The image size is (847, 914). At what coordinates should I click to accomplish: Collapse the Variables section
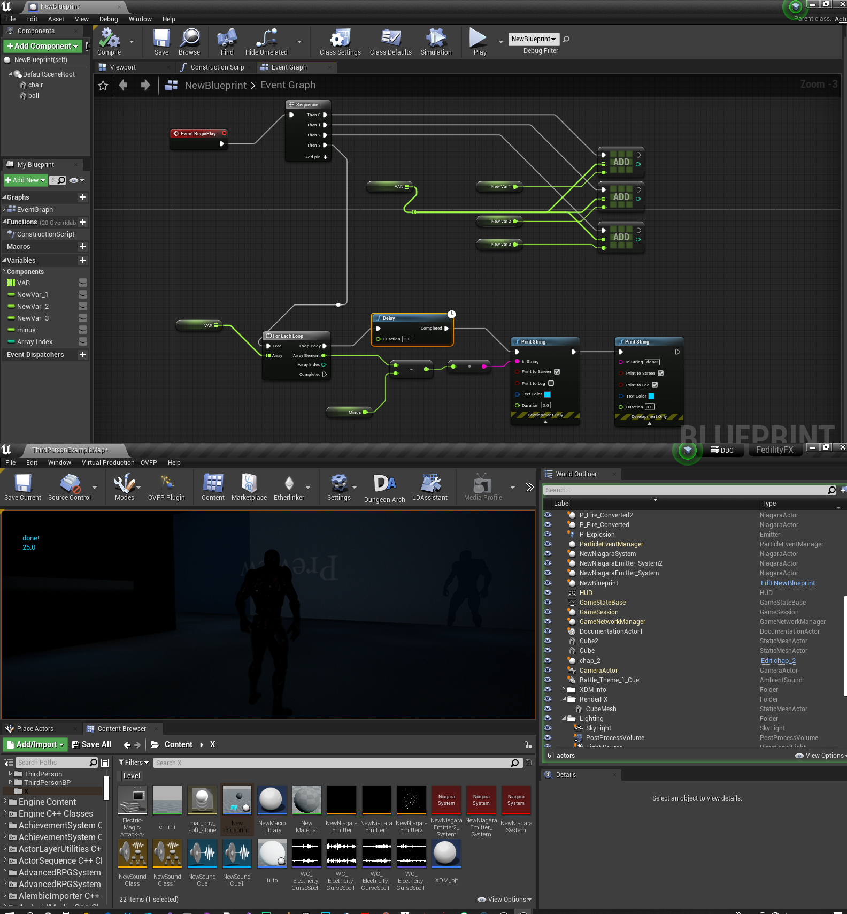pyautogui.click(x=4, y=261)
